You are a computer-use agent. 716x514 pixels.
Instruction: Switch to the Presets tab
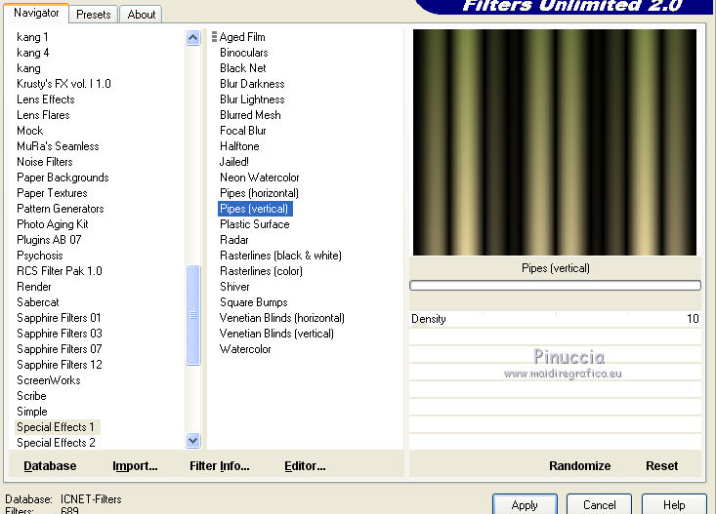(94, 14)
